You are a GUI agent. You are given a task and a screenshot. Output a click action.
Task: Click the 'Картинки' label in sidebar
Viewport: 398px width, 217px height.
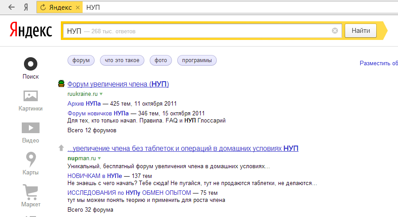tap(31, 108)
